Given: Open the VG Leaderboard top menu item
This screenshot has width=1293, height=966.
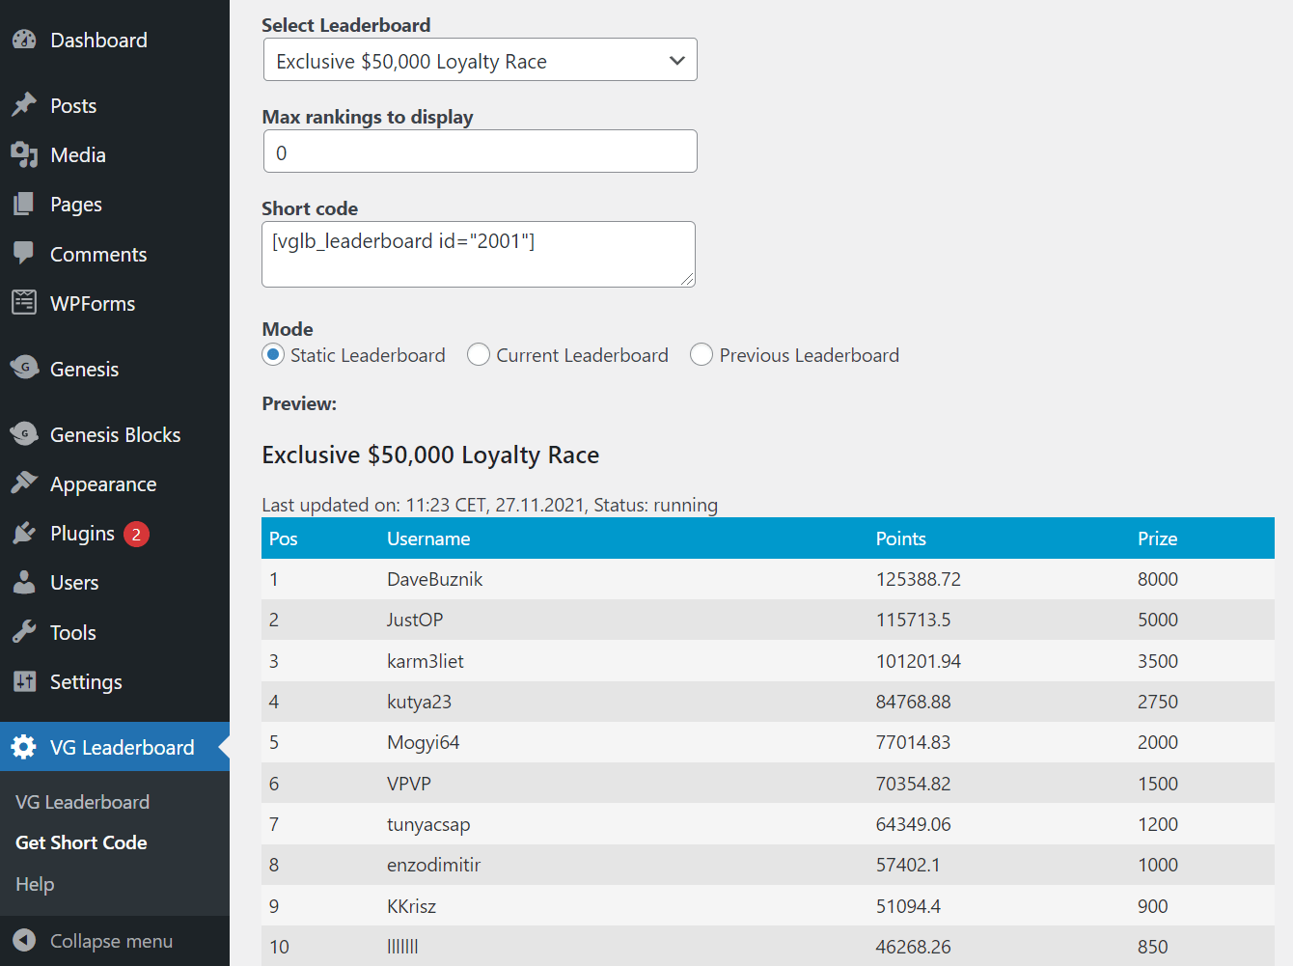Looking at the screenshot, I should [115, 747].
